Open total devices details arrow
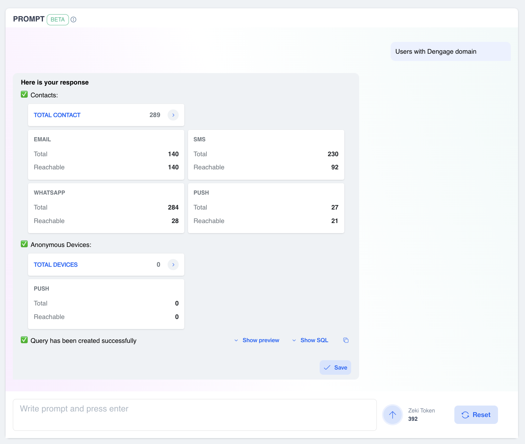This screenshot has height=444, width=525. [x=173, y=265]
